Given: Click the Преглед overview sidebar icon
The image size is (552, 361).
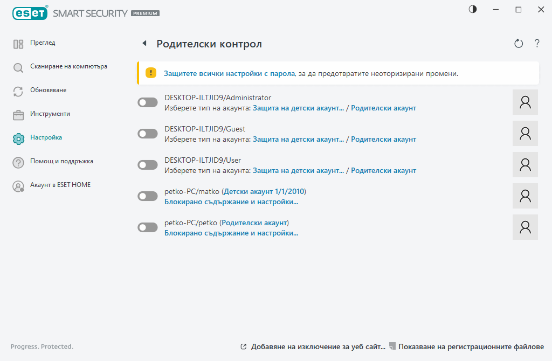Looking at the screenshot, I should click(x=18, y=42).
